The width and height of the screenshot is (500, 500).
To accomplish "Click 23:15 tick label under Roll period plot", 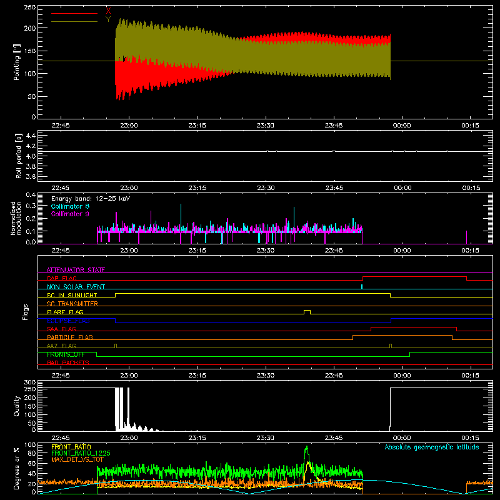I will point(197,188).
